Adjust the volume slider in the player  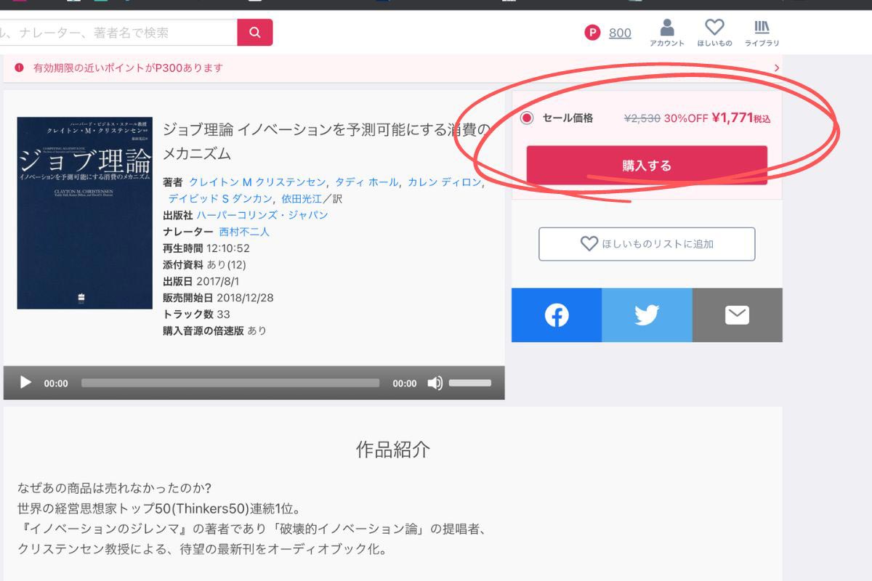coord(470,383)
